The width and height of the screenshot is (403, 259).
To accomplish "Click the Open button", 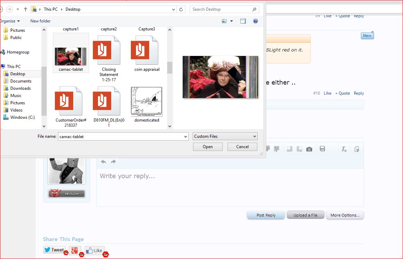I will click(208, 147).
